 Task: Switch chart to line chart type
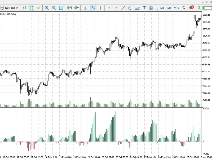pos(38,8)
